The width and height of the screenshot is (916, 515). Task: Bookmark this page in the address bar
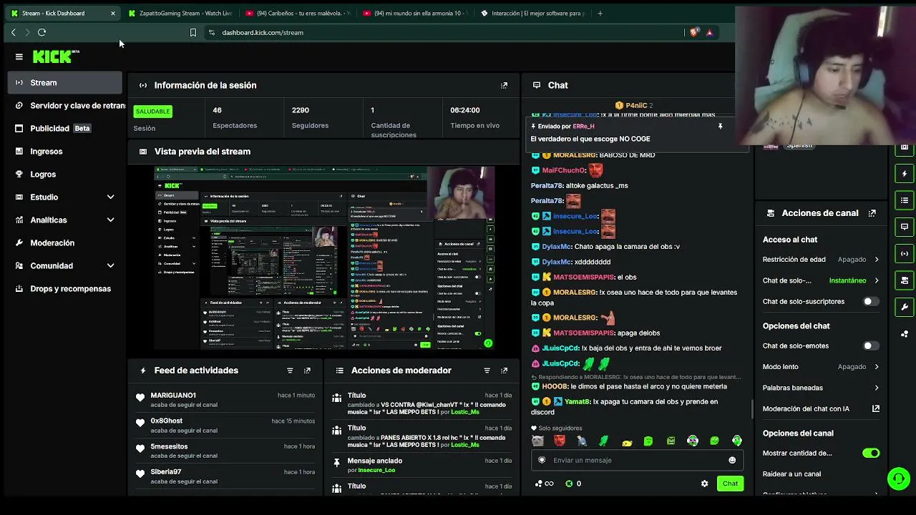click(x=193, y=32)
